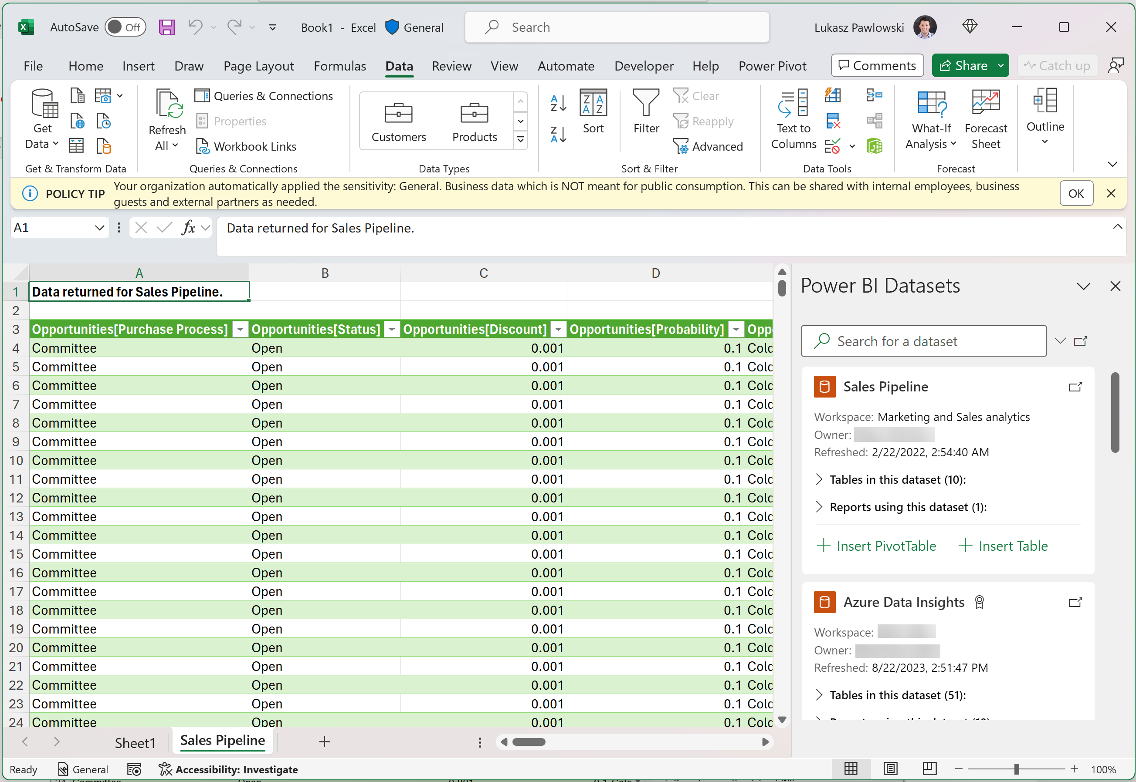Launch Text to Columns wizard

[x=794, y=119]
